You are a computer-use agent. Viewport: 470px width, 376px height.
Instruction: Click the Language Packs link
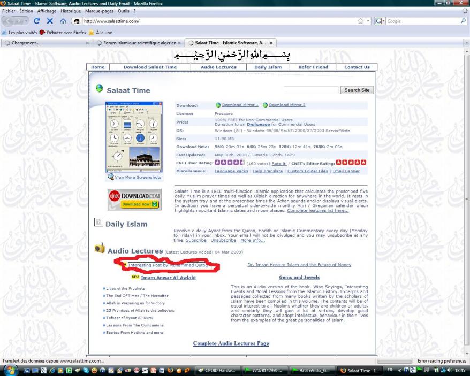click(x=231, y=171)
